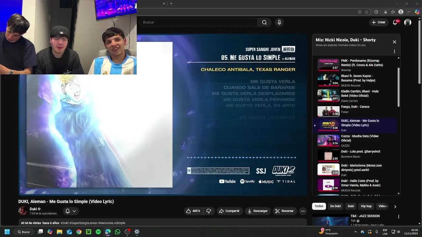Image resolution: width=422 pixels, height=237 pixels.
Task: Launch Minecraft from the taskbar
Action: (x=88, y=232)
